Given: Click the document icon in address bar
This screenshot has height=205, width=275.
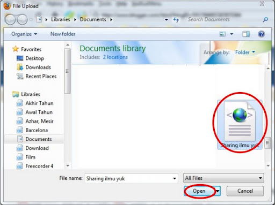Looking at the screenshot, I should point(39,19).
